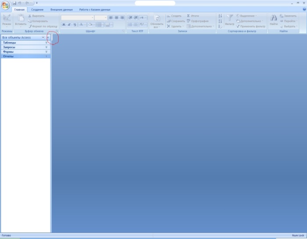The height and width of the screenshot is (239, 307).
Task: Redo with the quick access arrow
Action: point(27,3)
